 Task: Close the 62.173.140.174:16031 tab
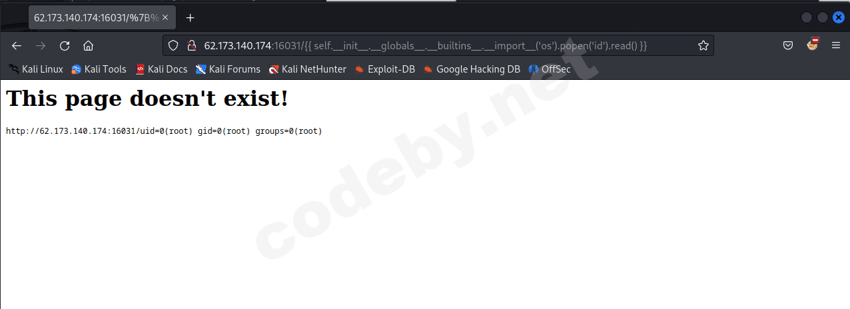tap(165, 18)
